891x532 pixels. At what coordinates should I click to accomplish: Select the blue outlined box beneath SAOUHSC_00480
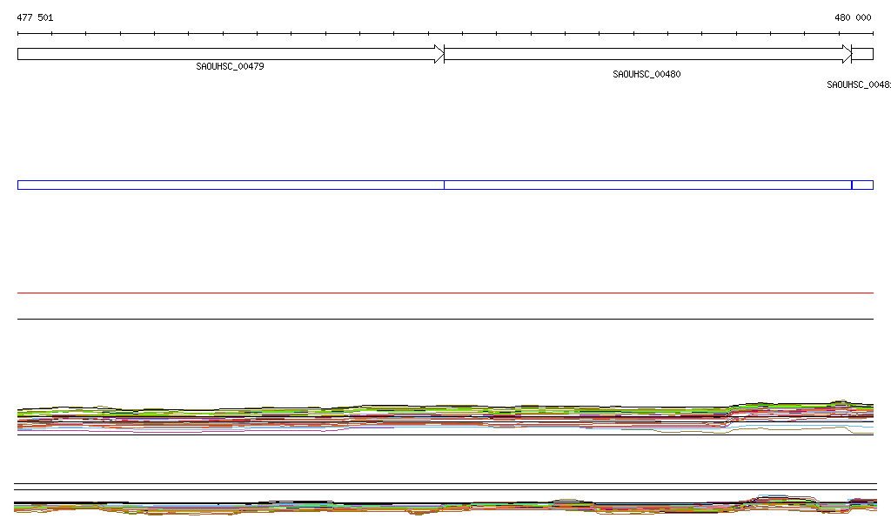(x=647, y=185)
